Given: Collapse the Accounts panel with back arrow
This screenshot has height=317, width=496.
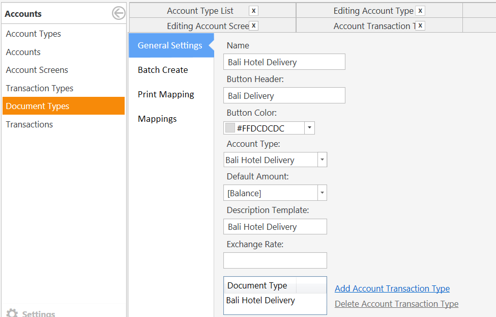Looking at the screenshot, I should click(x=119, y=13).
